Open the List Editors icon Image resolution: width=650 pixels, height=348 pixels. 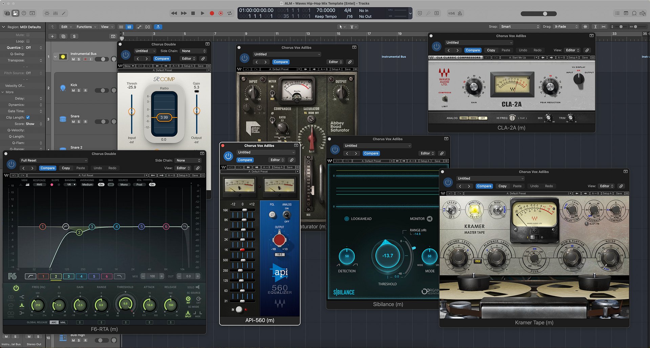coord(617,13)
